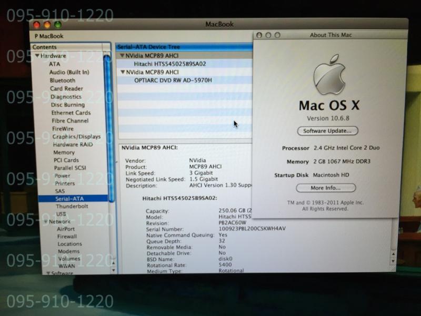The width and height of the screenshot is (421, 316).
Task: Select Printers in Contents list
Action: [65, 184]
